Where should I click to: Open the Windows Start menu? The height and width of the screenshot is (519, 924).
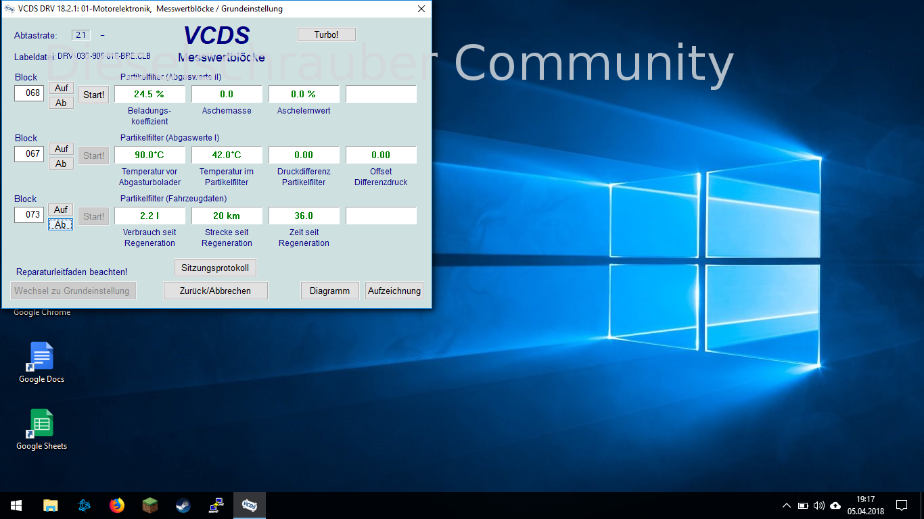16,505
